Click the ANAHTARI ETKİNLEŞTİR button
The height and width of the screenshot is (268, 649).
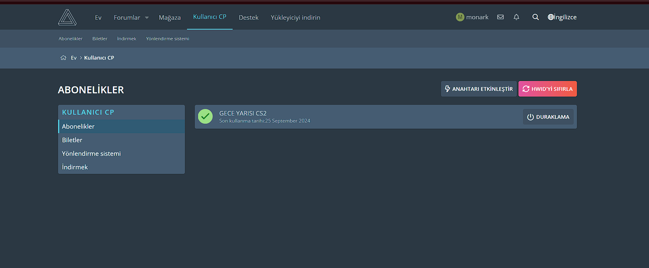(x=479, y=89)
